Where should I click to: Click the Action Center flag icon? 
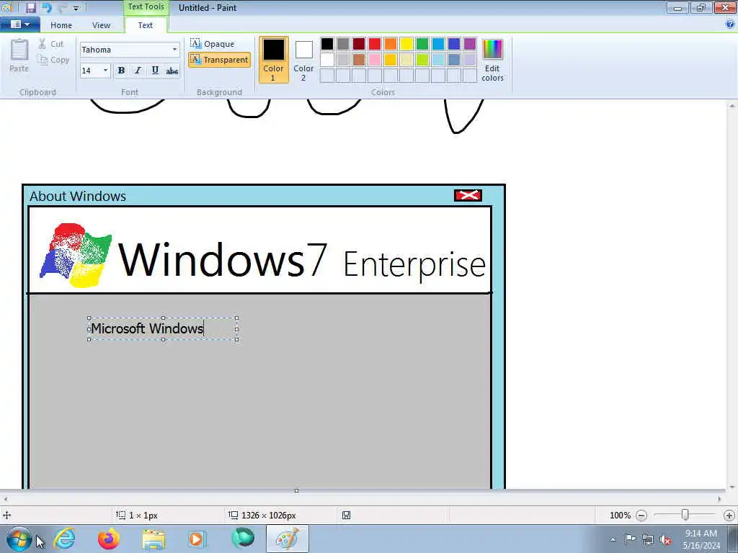[630, 539]
